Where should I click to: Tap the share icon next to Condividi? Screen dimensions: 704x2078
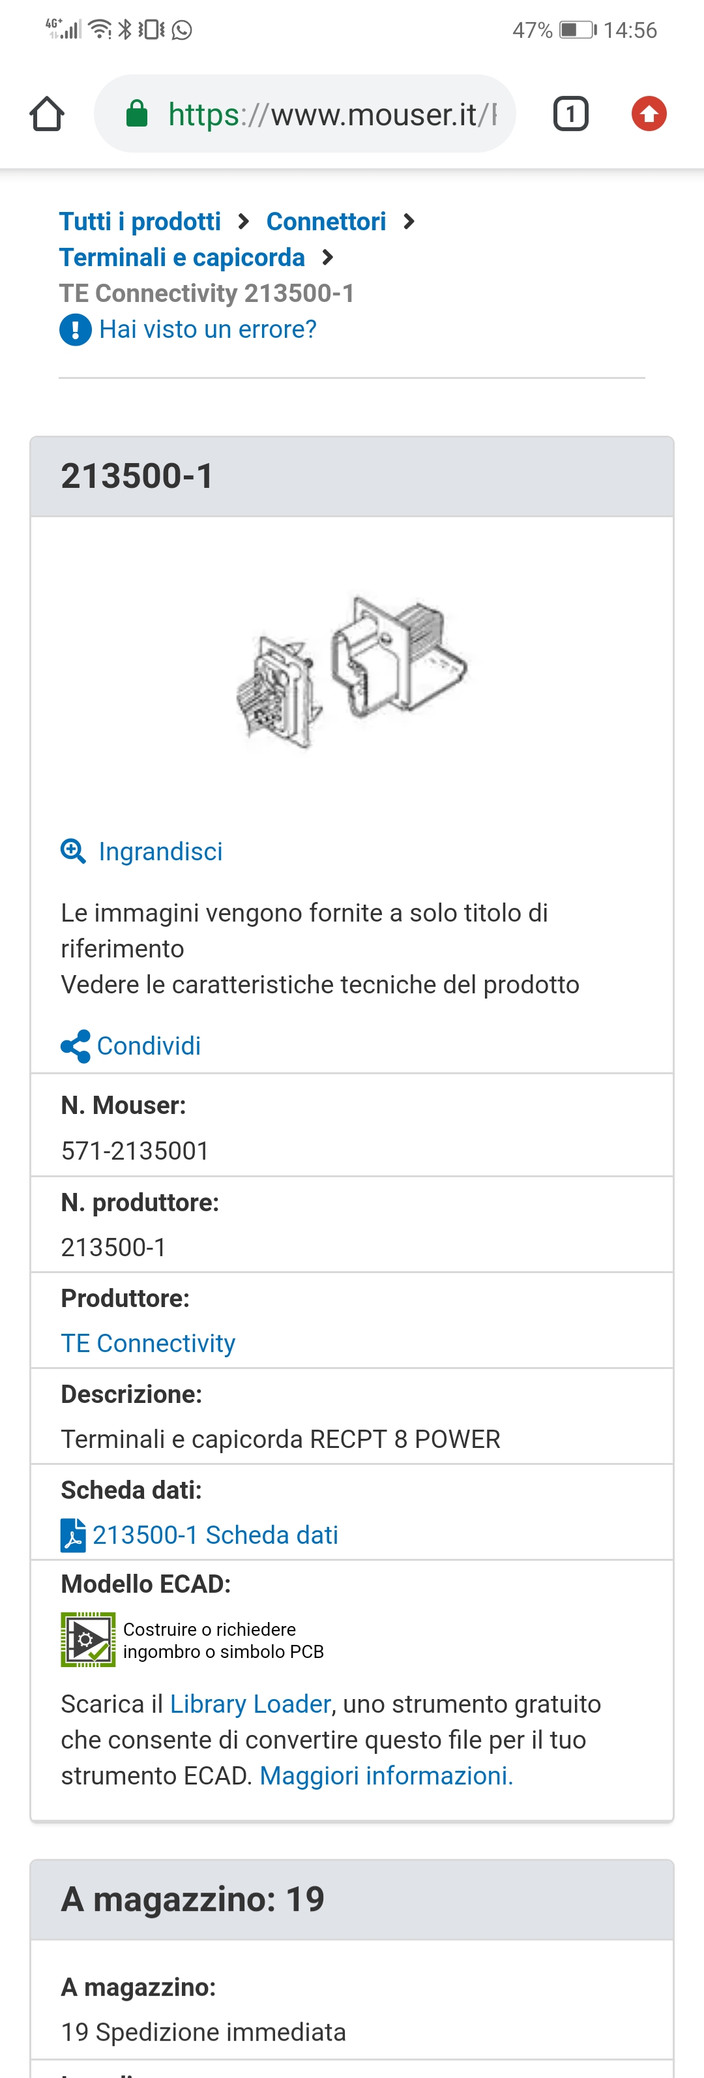(75, 1046)
